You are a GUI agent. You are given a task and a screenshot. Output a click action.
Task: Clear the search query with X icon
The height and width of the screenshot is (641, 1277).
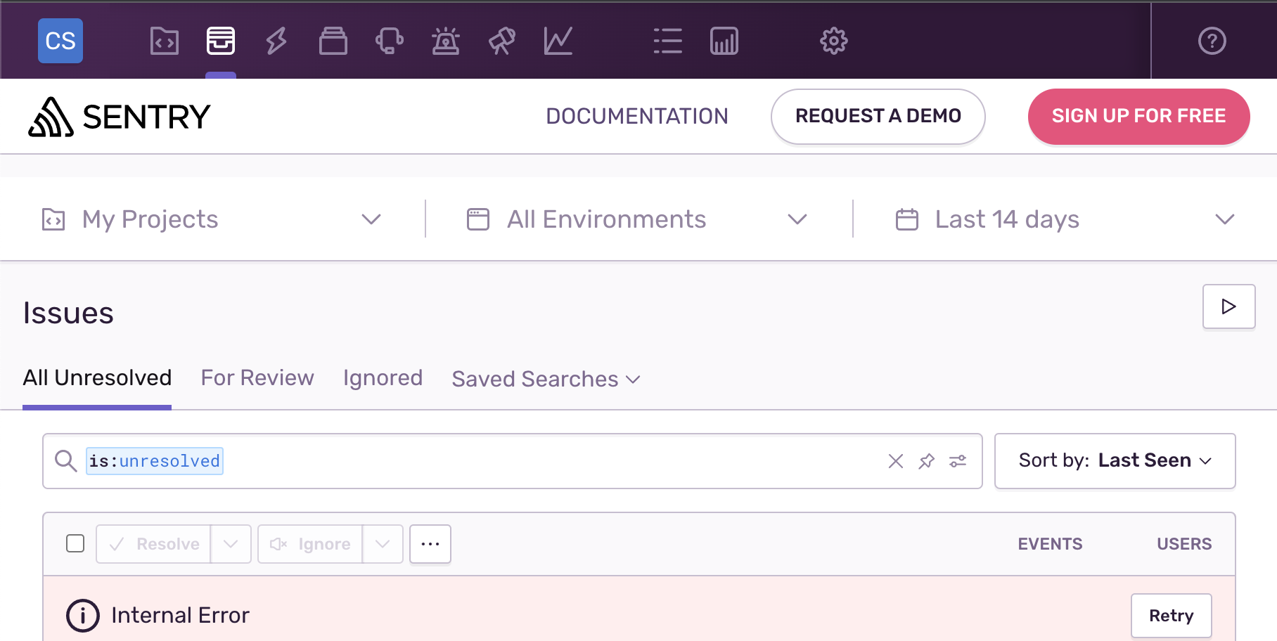(x=896, y=461)
